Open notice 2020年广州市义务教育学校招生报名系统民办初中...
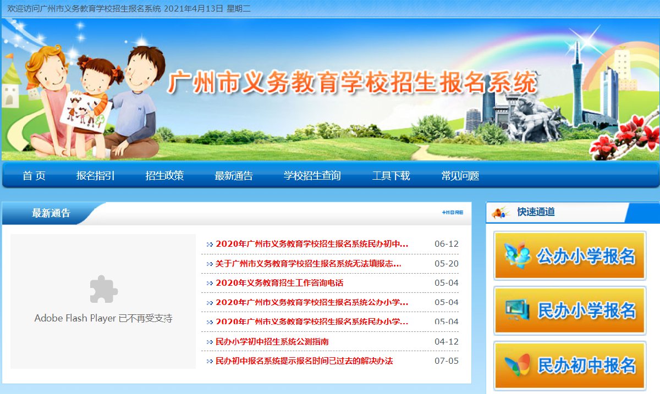This screenshot has height=394, width=660. 312,244
